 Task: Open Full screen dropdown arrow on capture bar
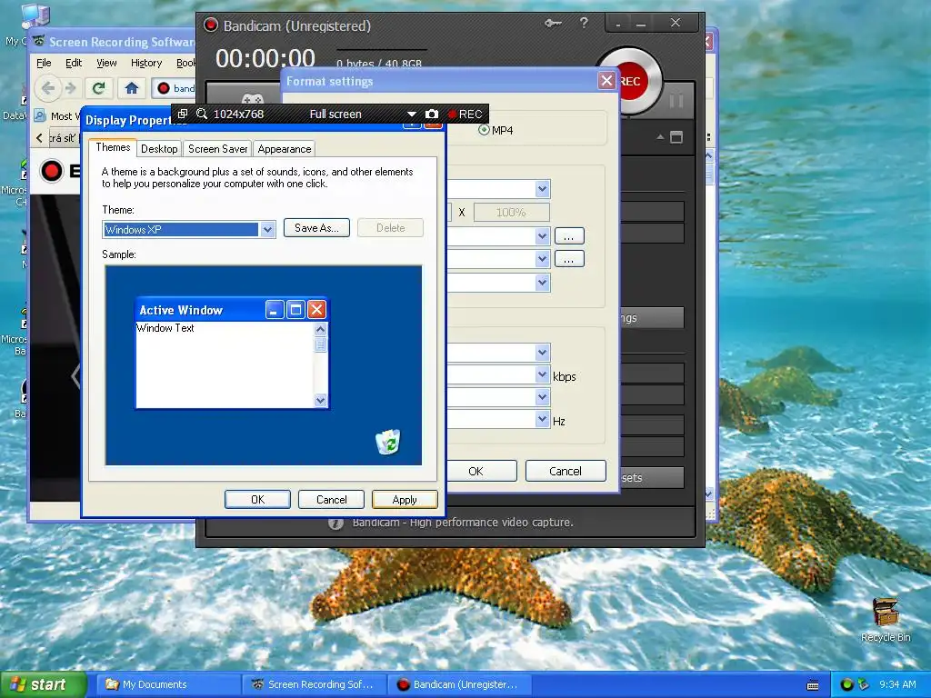coord(411,114)
